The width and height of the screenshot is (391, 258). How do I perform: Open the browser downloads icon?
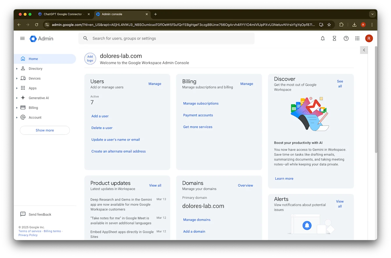[354, 25]
